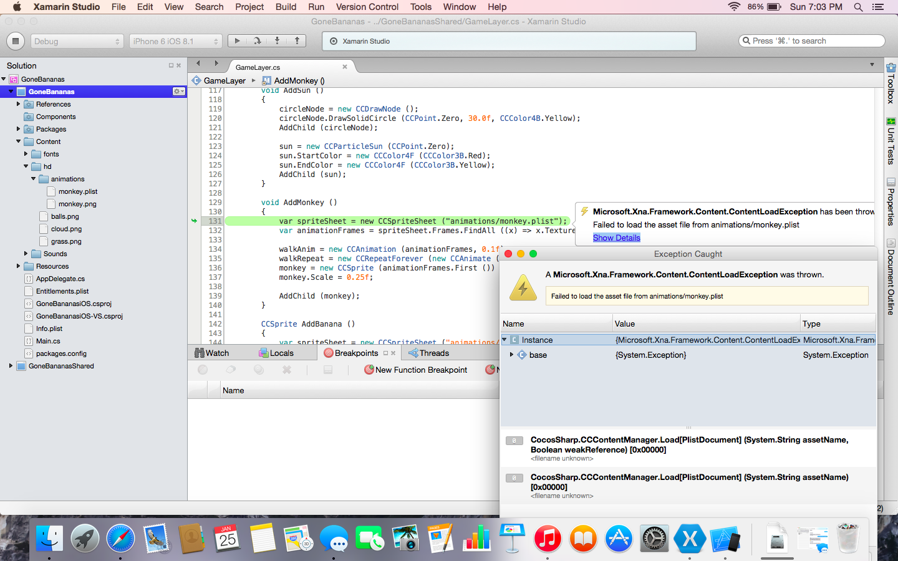Viewport: 898px width, 561px height.
Task: Collapse the GoneBananas solution root node
Action: (4, 79)
